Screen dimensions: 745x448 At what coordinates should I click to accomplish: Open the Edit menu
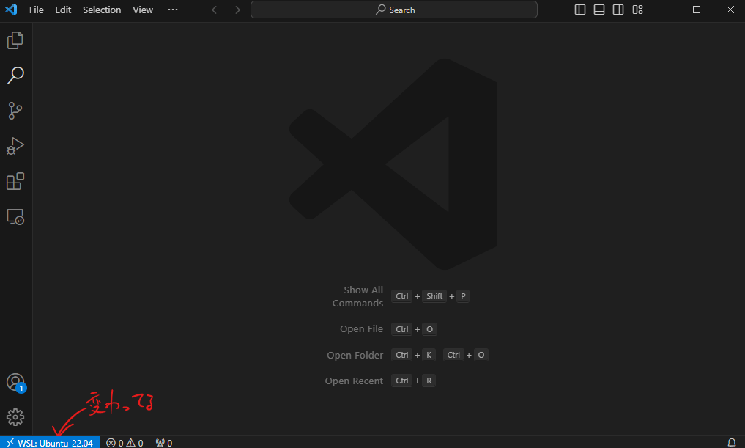click(x=63, y=10)
